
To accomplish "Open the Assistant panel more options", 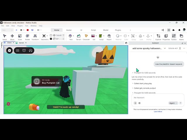I will 184,48.
